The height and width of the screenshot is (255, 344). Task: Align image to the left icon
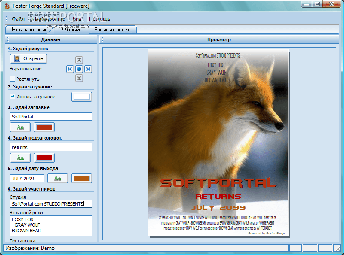coord(70,69)
